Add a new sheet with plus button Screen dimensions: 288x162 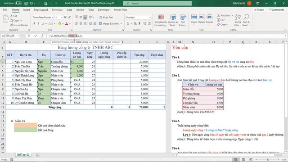[x=38, y=155]
